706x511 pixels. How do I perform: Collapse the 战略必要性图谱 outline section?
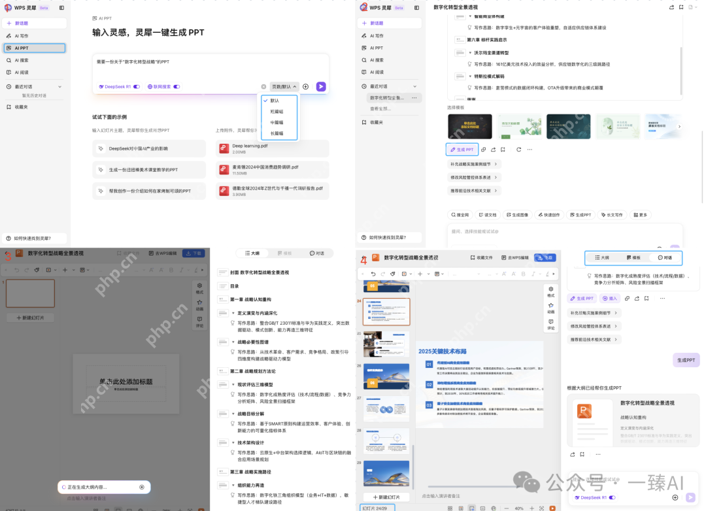click(x=233, y=342)
